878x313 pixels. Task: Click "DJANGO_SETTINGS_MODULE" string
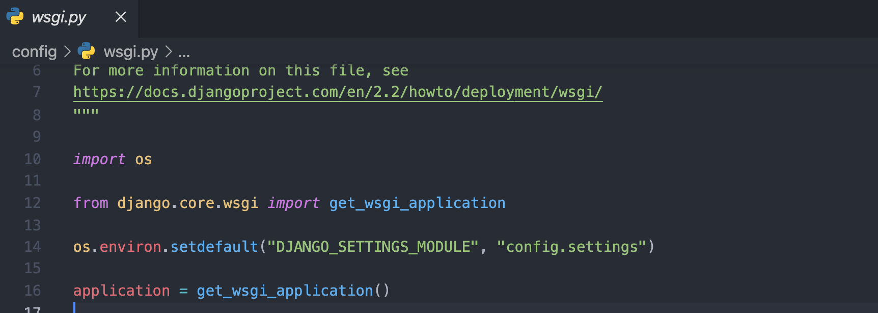tap(373, 247)
